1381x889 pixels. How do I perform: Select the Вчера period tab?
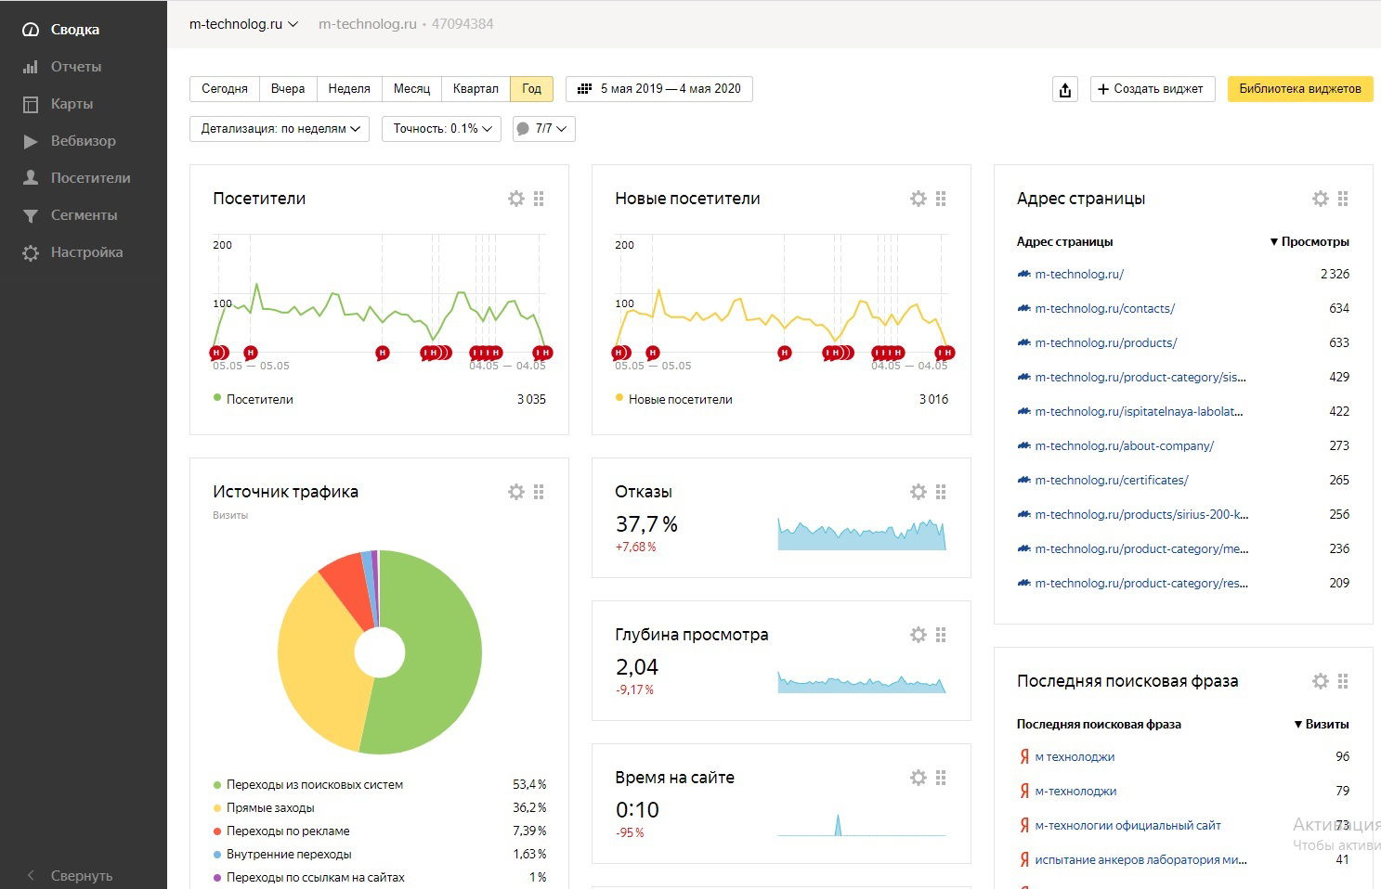point(288,89)
